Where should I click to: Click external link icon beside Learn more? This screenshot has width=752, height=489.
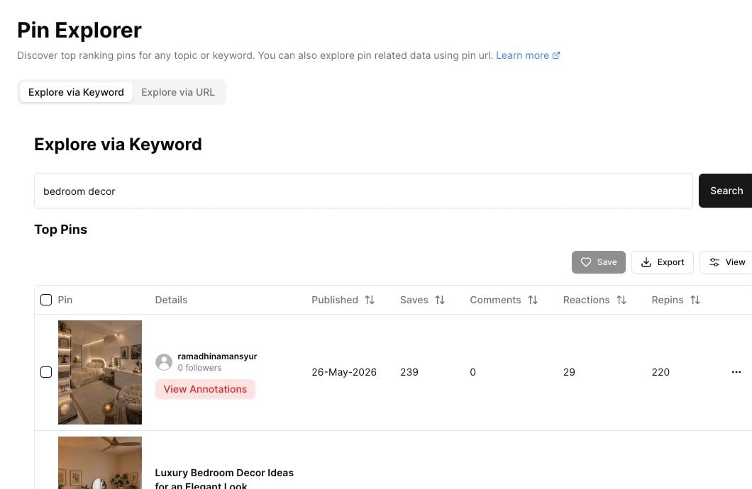pyautogui.click(x=556, y=55)
